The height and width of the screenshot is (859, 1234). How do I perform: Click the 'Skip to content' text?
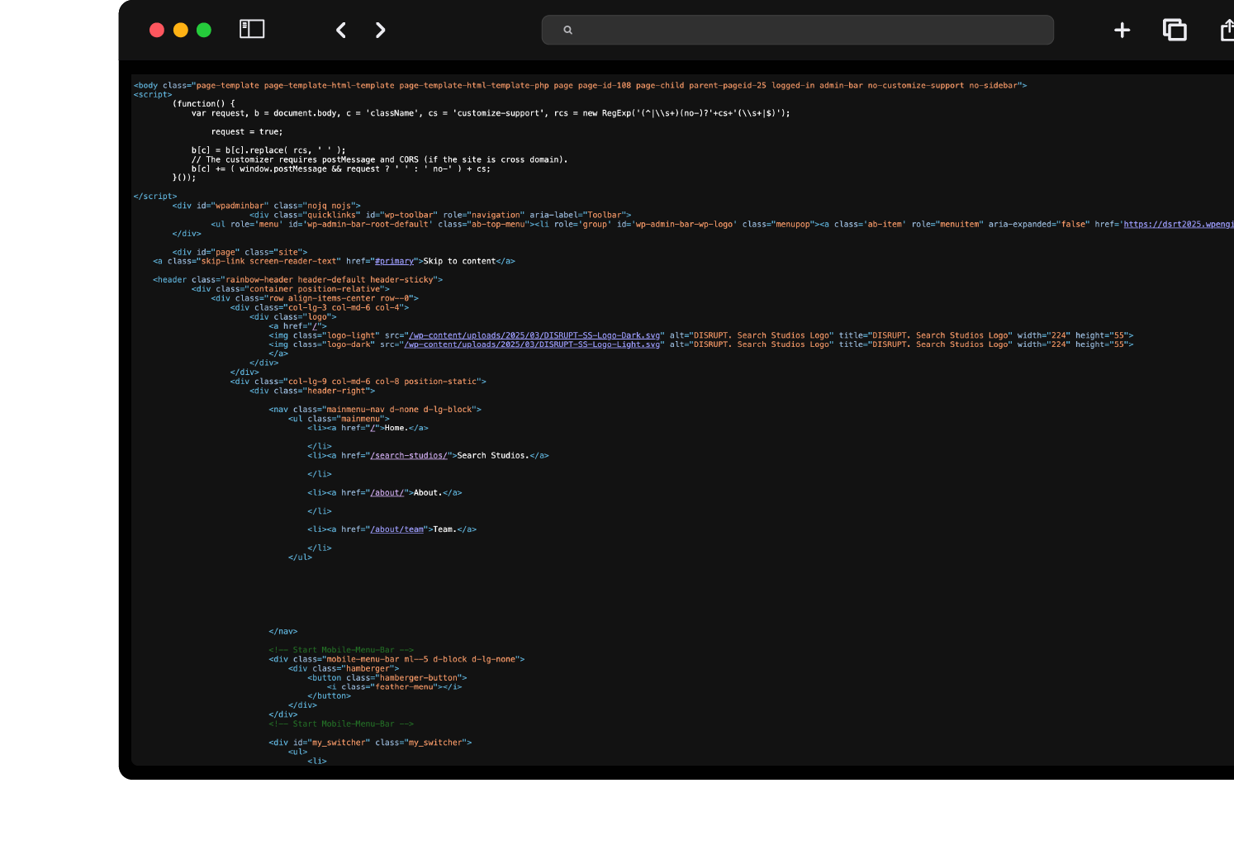(x=459, y=261)
